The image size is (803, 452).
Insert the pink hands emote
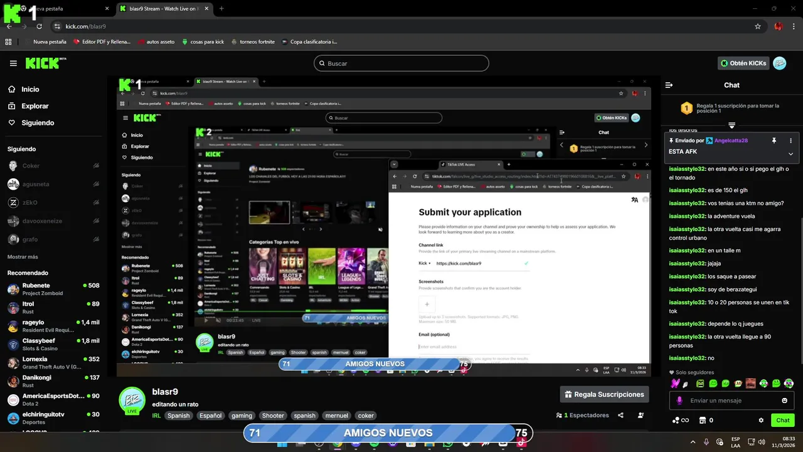coord(675,384)
